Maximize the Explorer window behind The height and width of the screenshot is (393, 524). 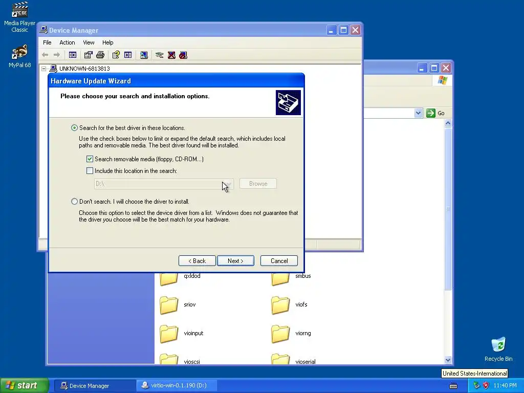(434, 68)
